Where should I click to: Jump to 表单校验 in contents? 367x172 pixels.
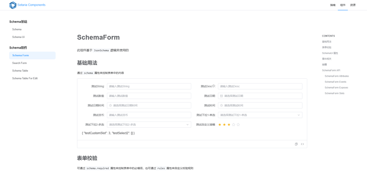point(327,48)
